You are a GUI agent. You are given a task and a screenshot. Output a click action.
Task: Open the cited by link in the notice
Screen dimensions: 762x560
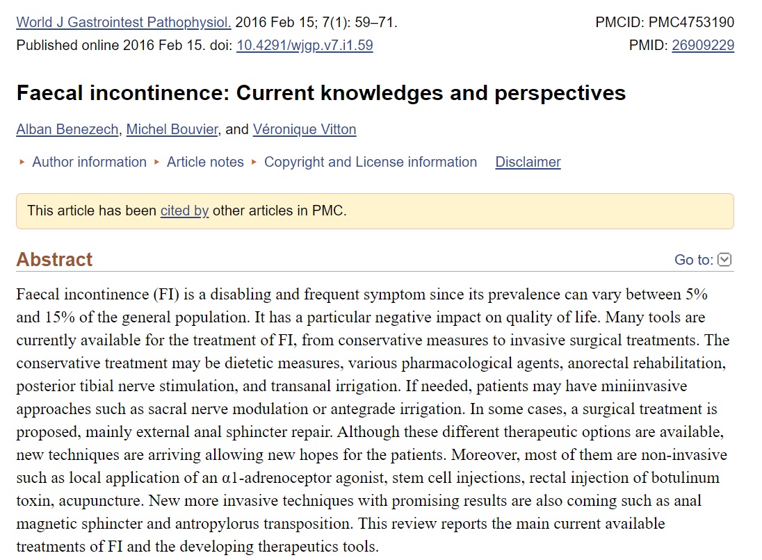coord(185,211)
